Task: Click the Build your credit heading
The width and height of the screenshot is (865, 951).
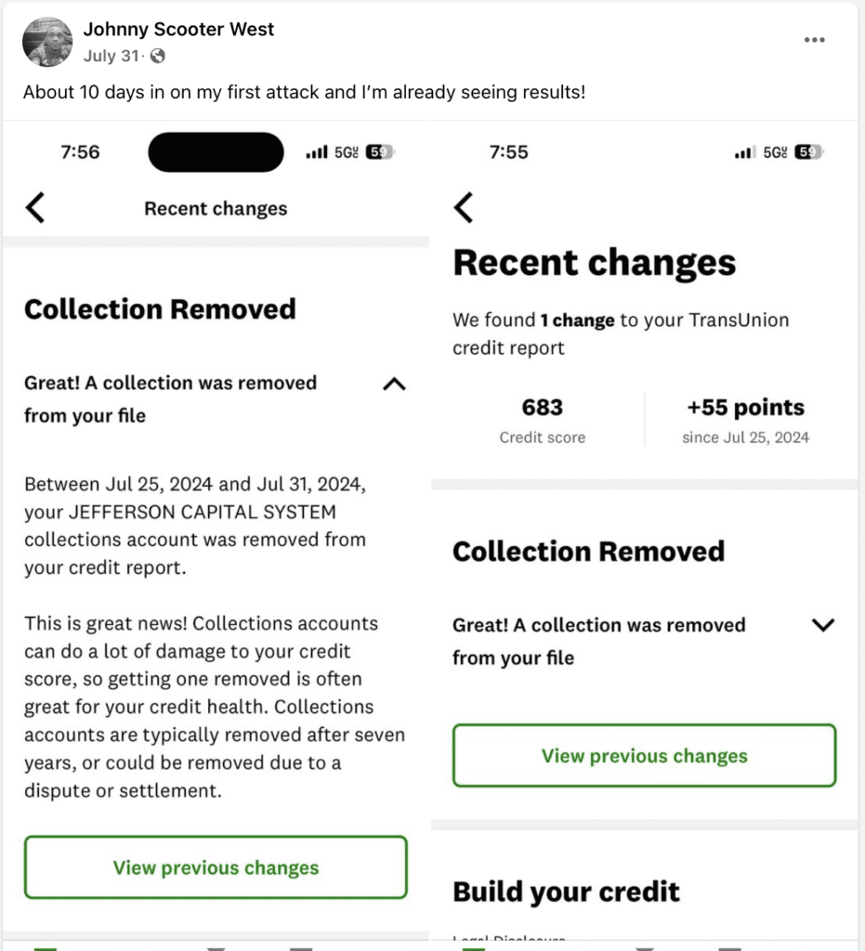Action: (x=566, y=892)
